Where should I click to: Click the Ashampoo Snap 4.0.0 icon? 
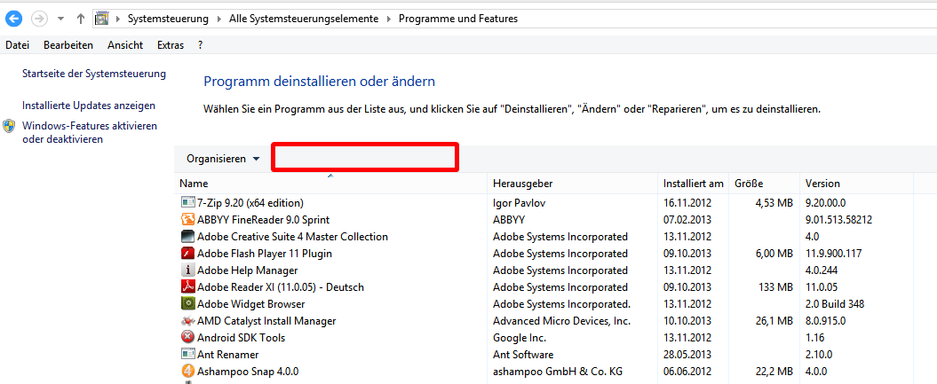187,372
